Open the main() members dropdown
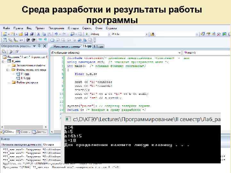Image resolution: width=231 pixels, height=173 pixels. [x=207, y=53]
